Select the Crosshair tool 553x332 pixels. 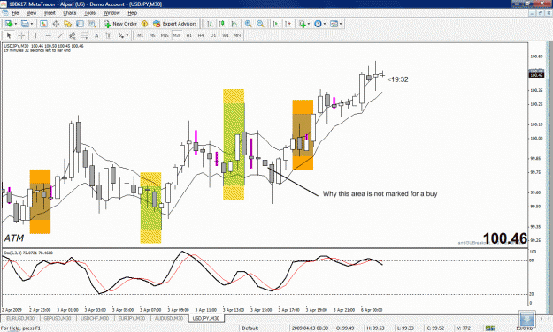click(21, 35)
